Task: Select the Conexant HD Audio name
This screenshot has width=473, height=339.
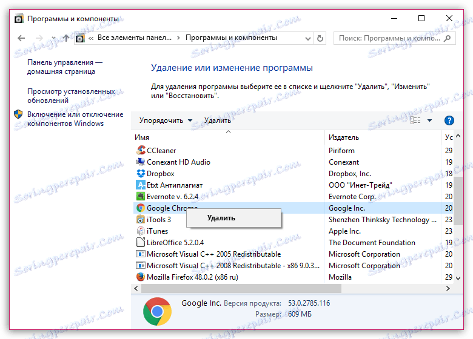Action: [x=178, y=162]
